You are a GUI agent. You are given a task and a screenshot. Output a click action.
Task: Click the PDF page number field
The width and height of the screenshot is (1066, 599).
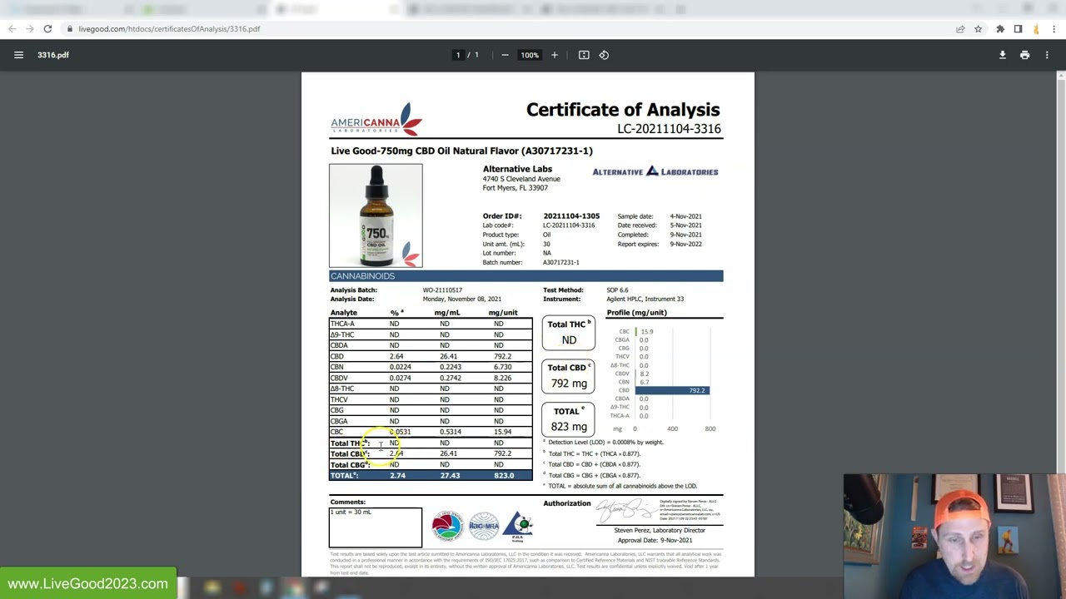[x=457, y=55]
